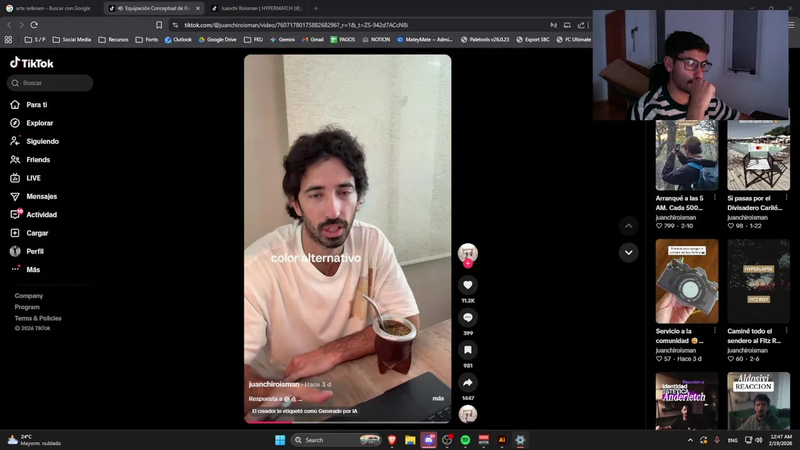Open the Aldosivi reaction video thumbnail

pyautogui.click(x=759, y=401)
